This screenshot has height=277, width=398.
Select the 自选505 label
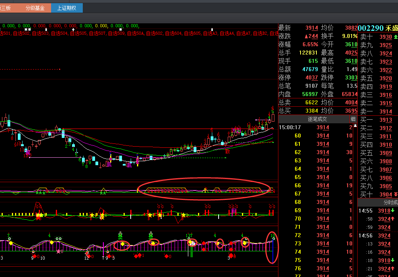click(x=78, y=34)
